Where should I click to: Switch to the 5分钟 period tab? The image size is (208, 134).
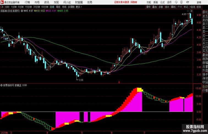(21, 7)
